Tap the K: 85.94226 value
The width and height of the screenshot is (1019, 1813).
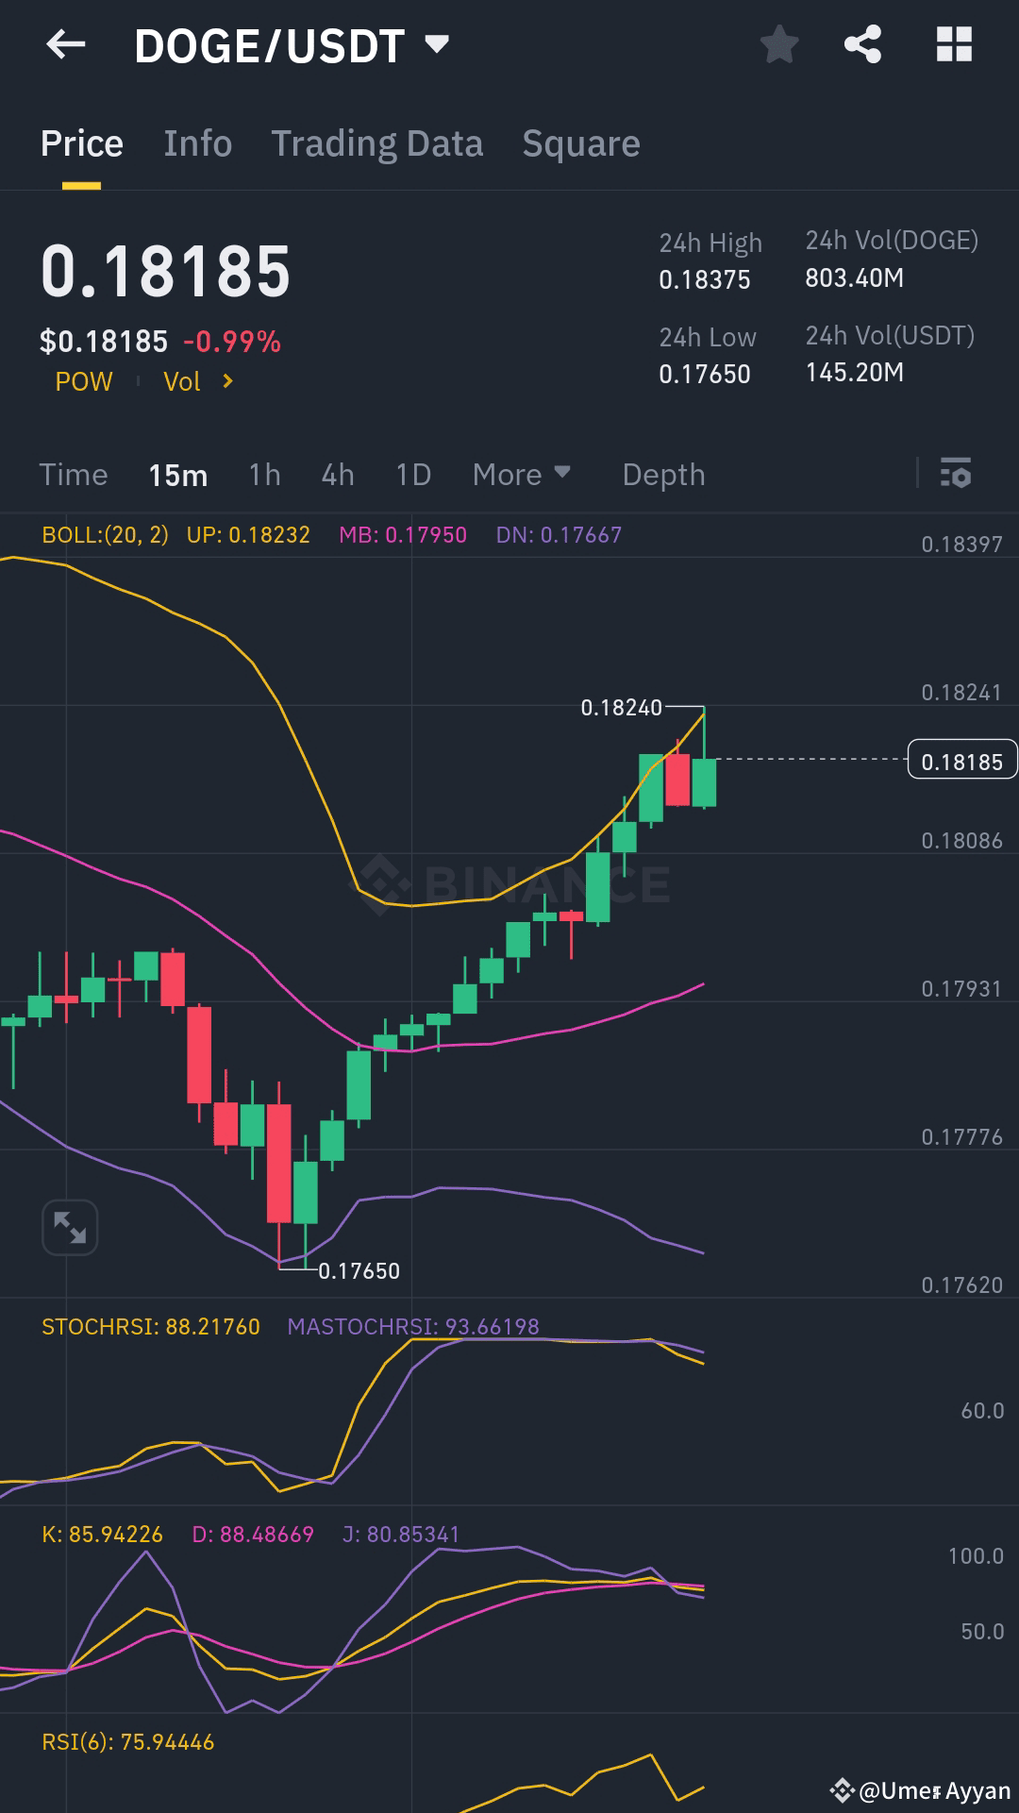pos(102,1535)
